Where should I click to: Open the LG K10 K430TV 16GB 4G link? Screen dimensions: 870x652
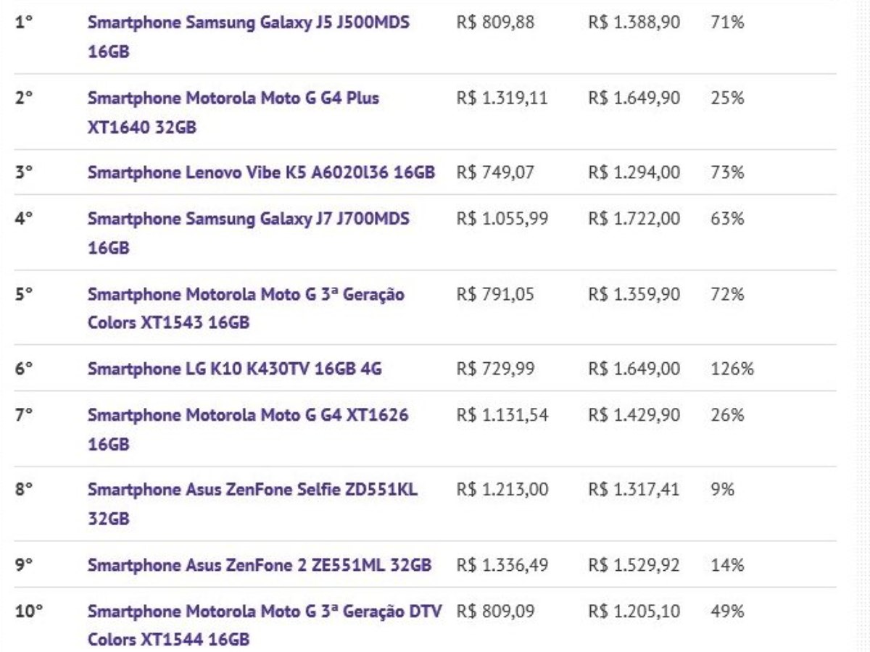(x=235, y=369)
